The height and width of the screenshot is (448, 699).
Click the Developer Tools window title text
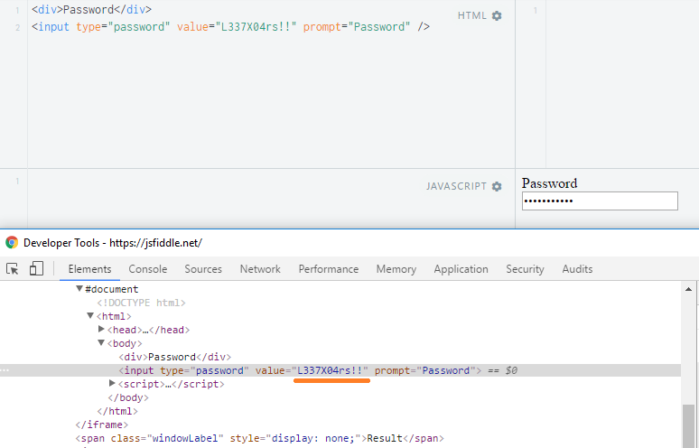pos(113,243)
